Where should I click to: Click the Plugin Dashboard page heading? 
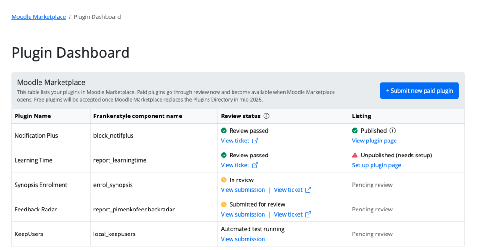70,53
